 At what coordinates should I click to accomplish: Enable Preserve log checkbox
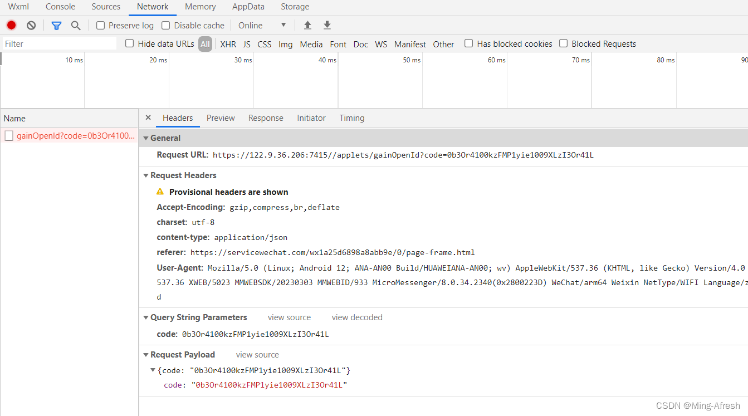[100, 25]
